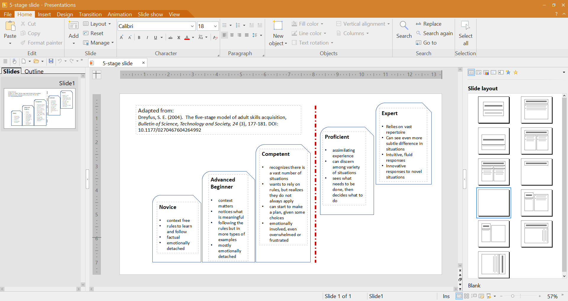
Task: Click the numbered list icon
Action: (238, 25)
